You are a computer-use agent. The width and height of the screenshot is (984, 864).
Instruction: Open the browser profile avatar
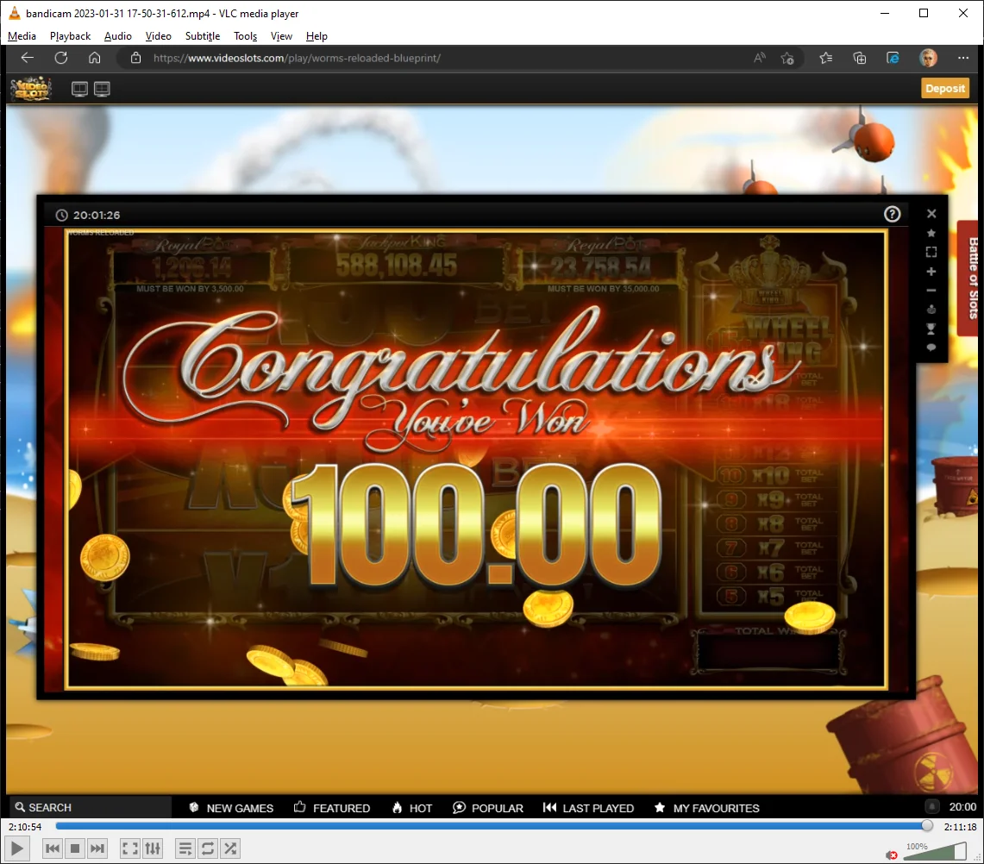[x=928, y=59]
